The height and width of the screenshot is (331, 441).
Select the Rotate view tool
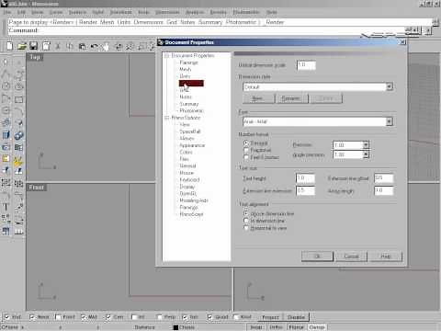[x=119, y=46]
